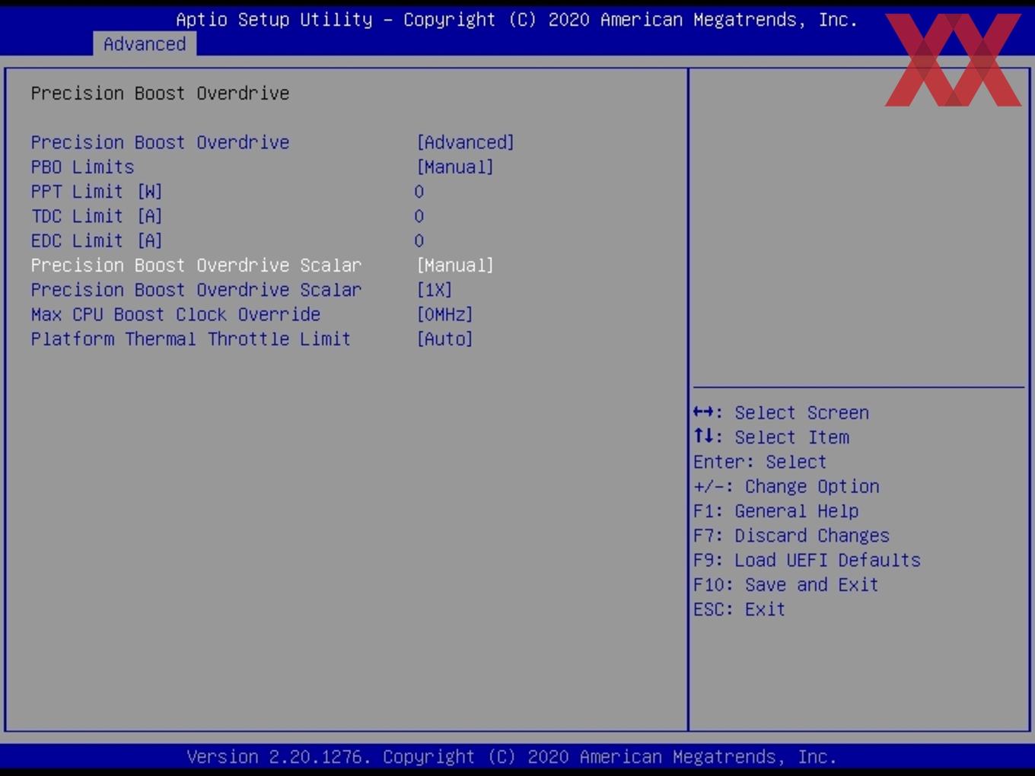
Task: Select the Precision Boost Overdrive setting label
Action: coord(160,142)
